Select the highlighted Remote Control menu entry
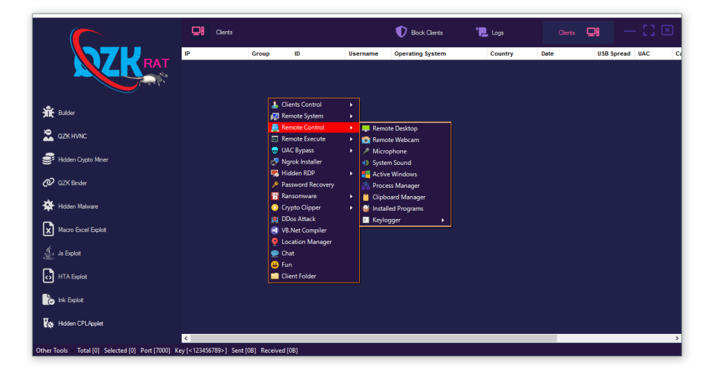The height and width of the screenshot is (388, 710). tap(314, 127)
